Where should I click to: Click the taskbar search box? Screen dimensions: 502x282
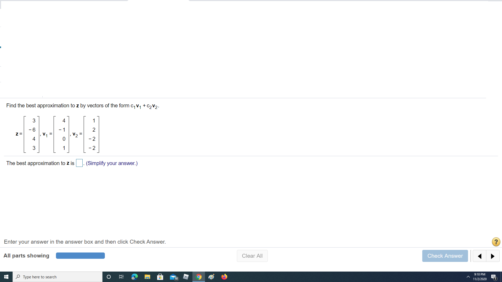tap(58, 277)
